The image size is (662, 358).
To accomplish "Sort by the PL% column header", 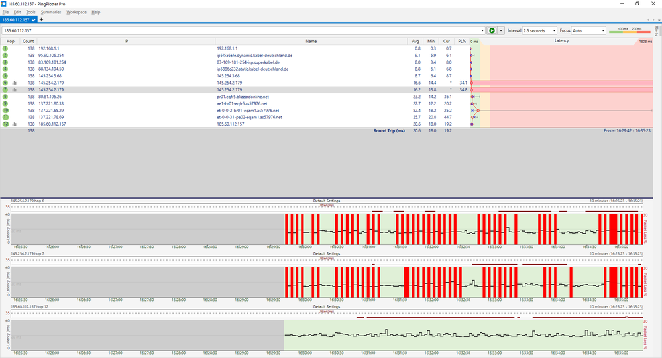I will point(461,41).
